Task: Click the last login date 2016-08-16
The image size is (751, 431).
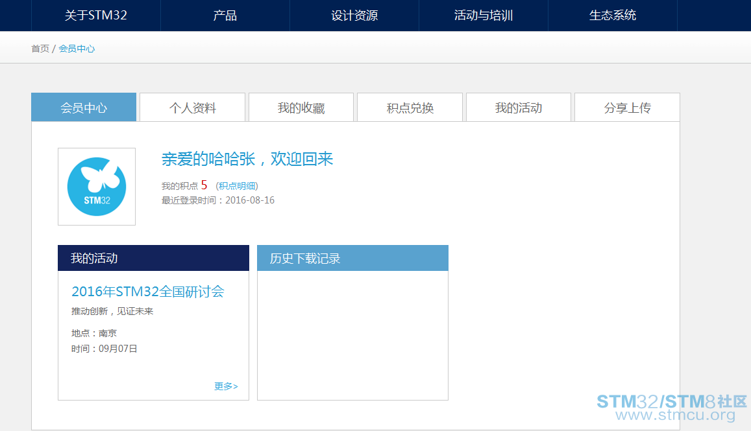Action: tap(250, 200)
